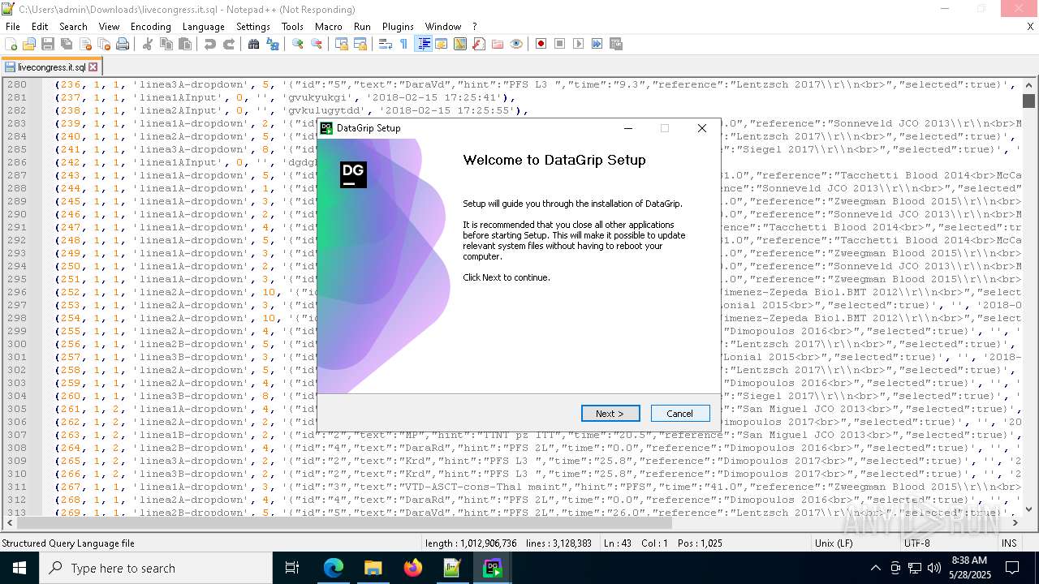Click the INS mode status indicator
Screen dimensions: 1039x584
pyautogui.click(x=1009, y=543)
